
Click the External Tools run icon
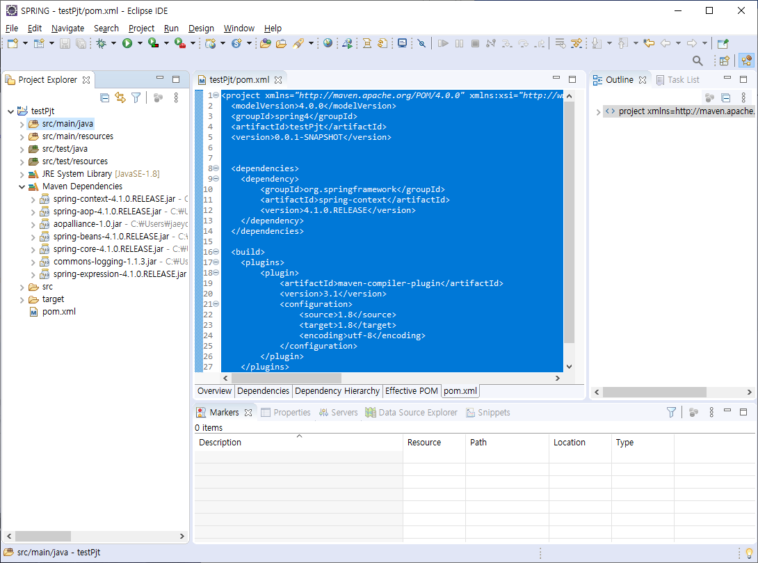[180, 44]
